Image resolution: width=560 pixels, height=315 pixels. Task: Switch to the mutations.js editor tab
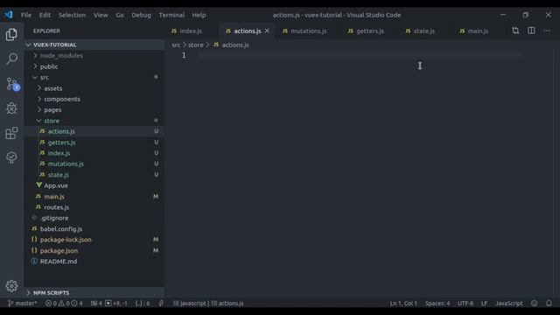pos(309,31)
